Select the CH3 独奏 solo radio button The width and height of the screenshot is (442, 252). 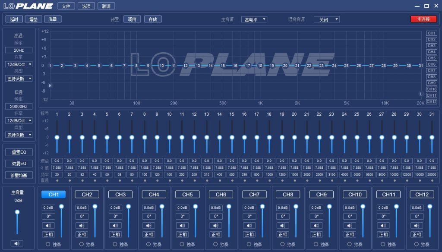[115, 244]
